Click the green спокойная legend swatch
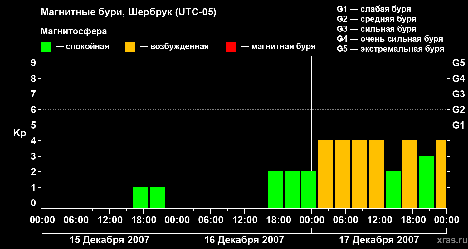This screenshot has width=468, height=249. point(46,47)
